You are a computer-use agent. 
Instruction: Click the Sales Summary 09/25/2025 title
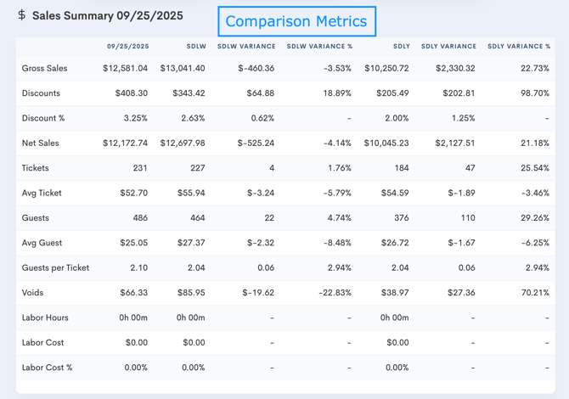point(107,15)
